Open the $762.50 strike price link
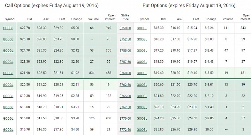The height and width of the screenshot is (135, 251). 125,85
